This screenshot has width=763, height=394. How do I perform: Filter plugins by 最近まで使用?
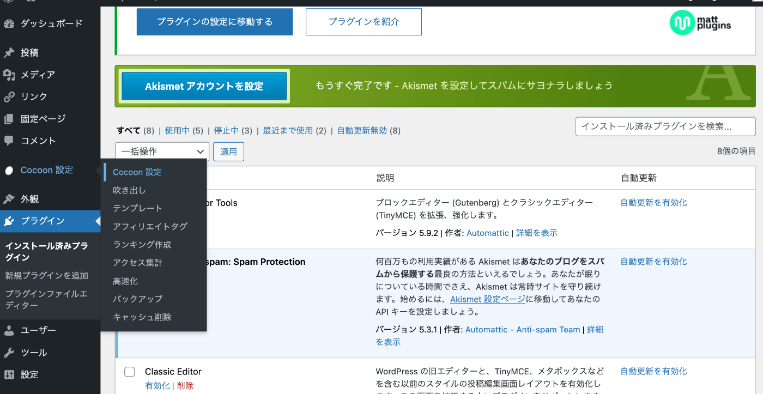[288, 131]
